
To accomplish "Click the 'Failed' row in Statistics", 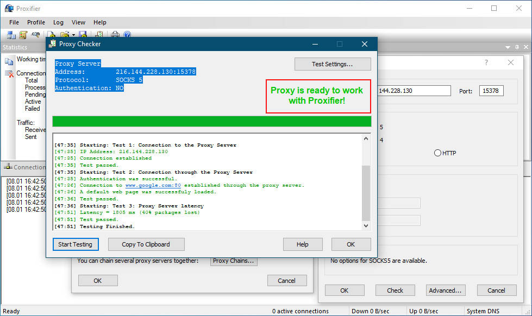I will click(x=32, y=109).
